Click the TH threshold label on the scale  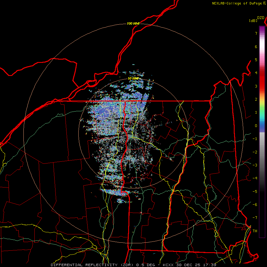click(x=255, y=231)
